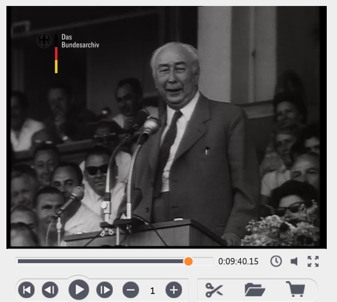Click the orange seek bar handle

[x=188, y=261]
